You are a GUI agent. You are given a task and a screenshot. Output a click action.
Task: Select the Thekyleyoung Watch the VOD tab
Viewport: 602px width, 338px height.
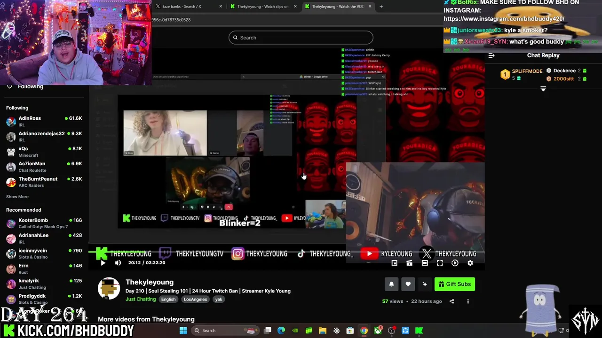pyautogui.click(x=338, y=7)
